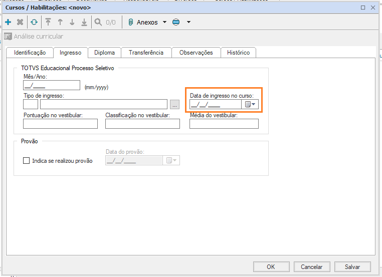Screen dimensions: 382x277
Task: Click the Tipo de ingresso lookup ellipsis button
Action: click(174, 104)
